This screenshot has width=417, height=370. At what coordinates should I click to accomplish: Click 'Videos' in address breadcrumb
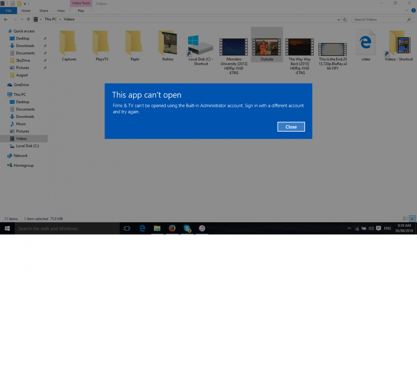[x=69, y=19]
